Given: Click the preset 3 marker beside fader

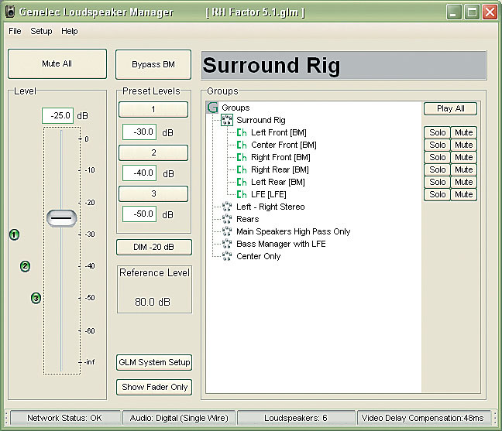Looking at the screenshot, I should [36, 298].
